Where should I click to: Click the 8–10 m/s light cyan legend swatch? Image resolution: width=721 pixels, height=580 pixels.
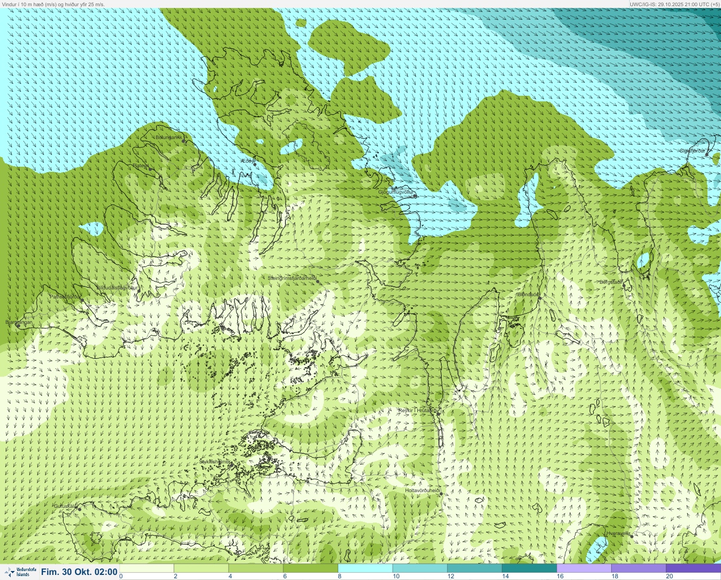tap(365, 568)
